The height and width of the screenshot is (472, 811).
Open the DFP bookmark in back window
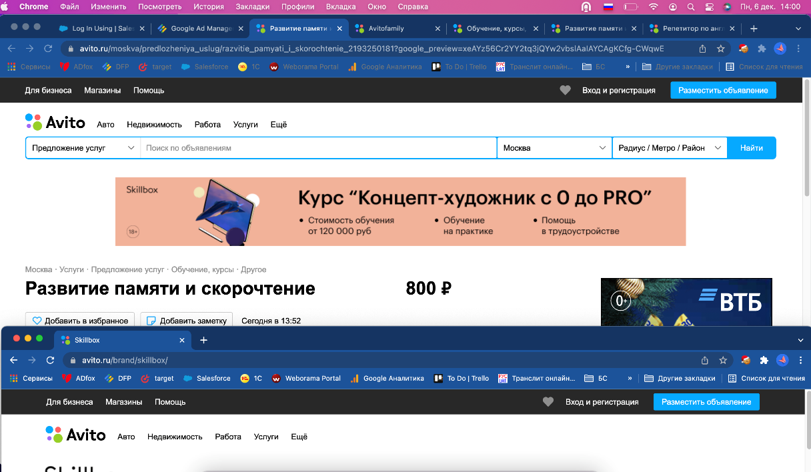coord(117,67)
